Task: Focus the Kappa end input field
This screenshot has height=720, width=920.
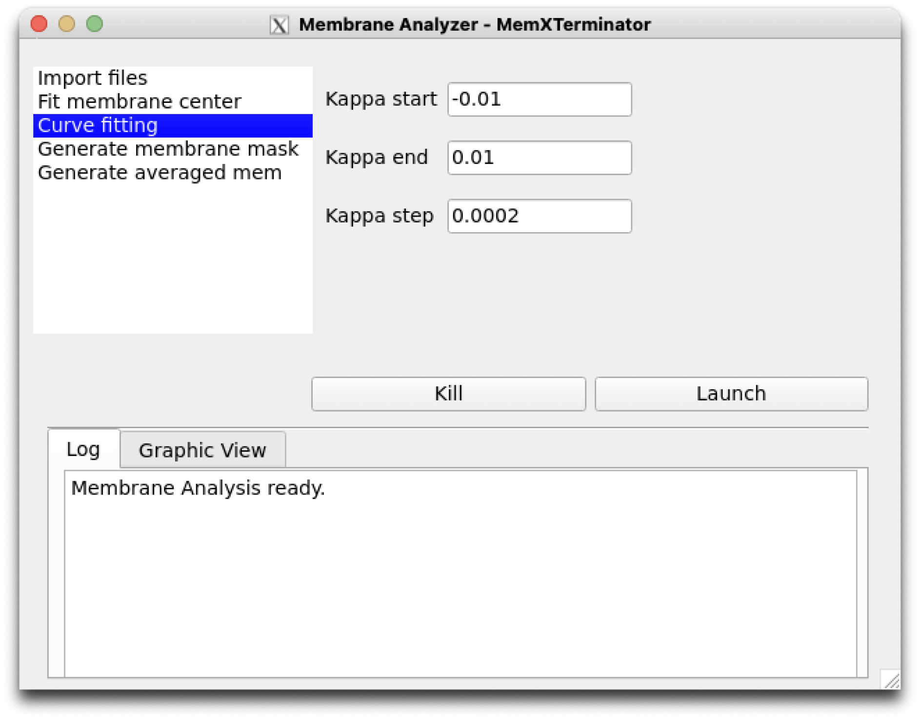Action: point(540,158)
